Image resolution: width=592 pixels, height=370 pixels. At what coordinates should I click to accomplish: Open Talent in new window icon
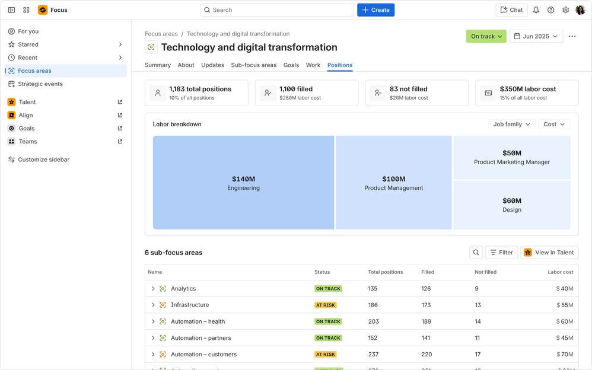coord(120,102)
